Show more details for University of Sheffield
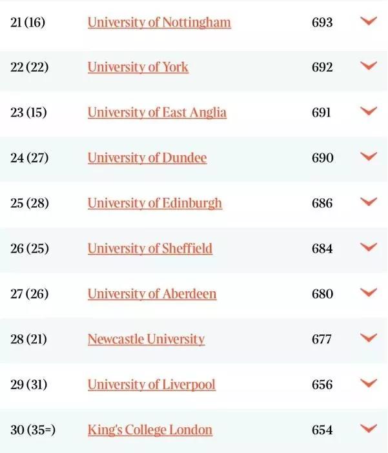 click(368, 247)
